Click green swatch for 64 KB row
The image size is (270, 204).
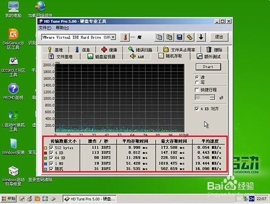(x=46, y=158)
